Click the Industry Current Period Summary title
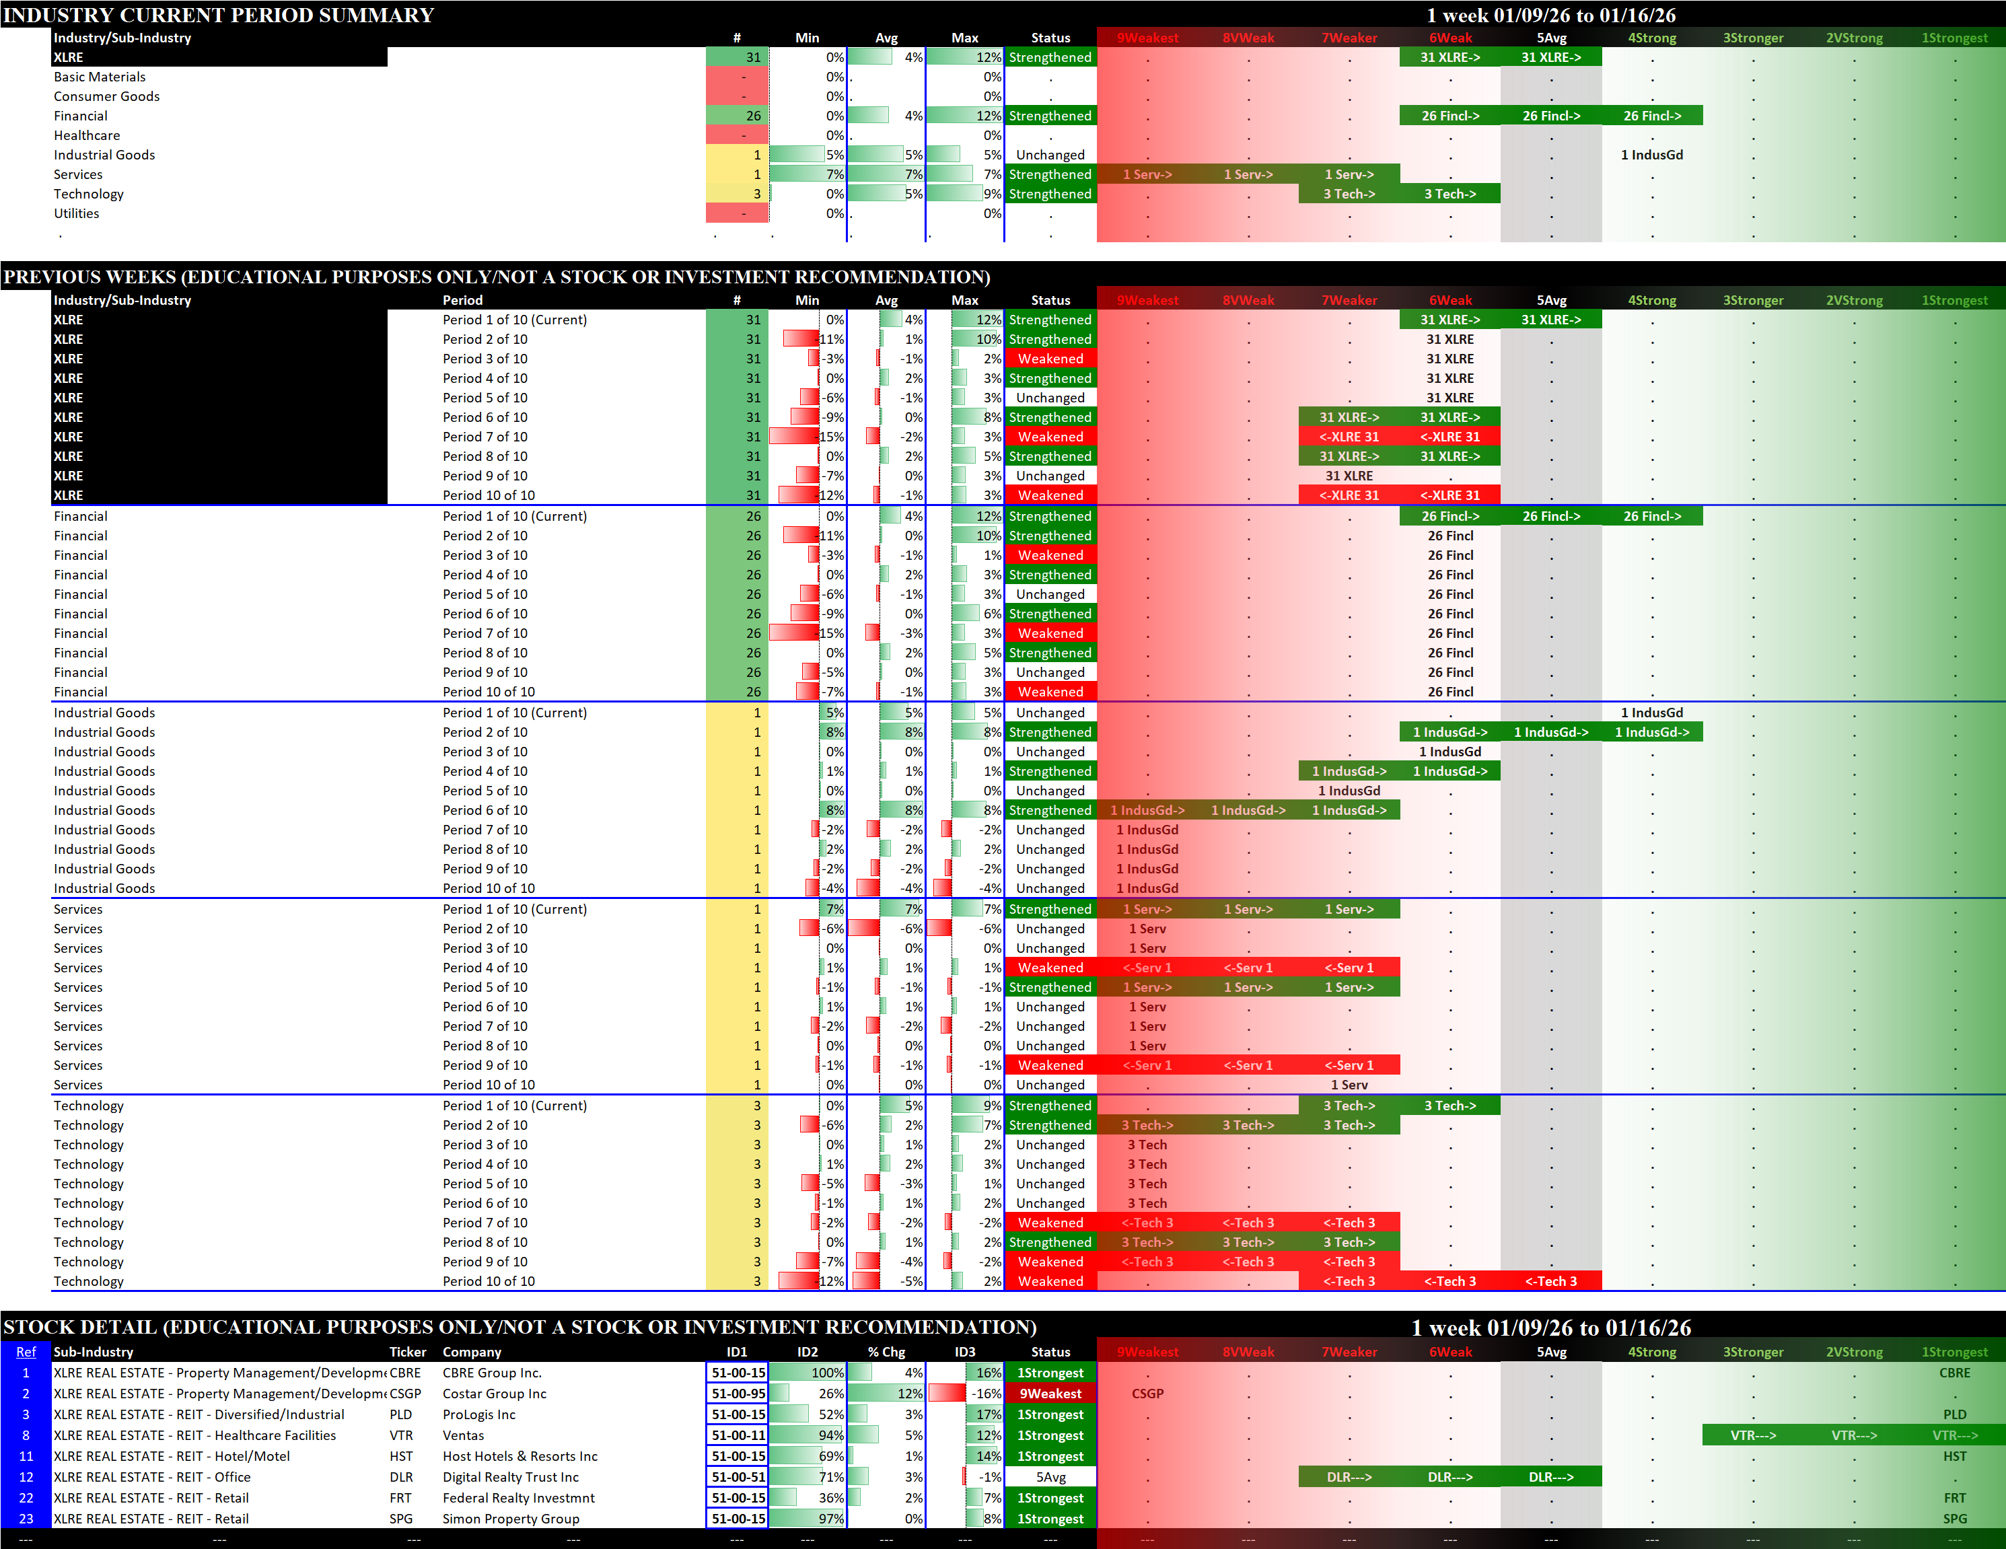 (219, 15)
